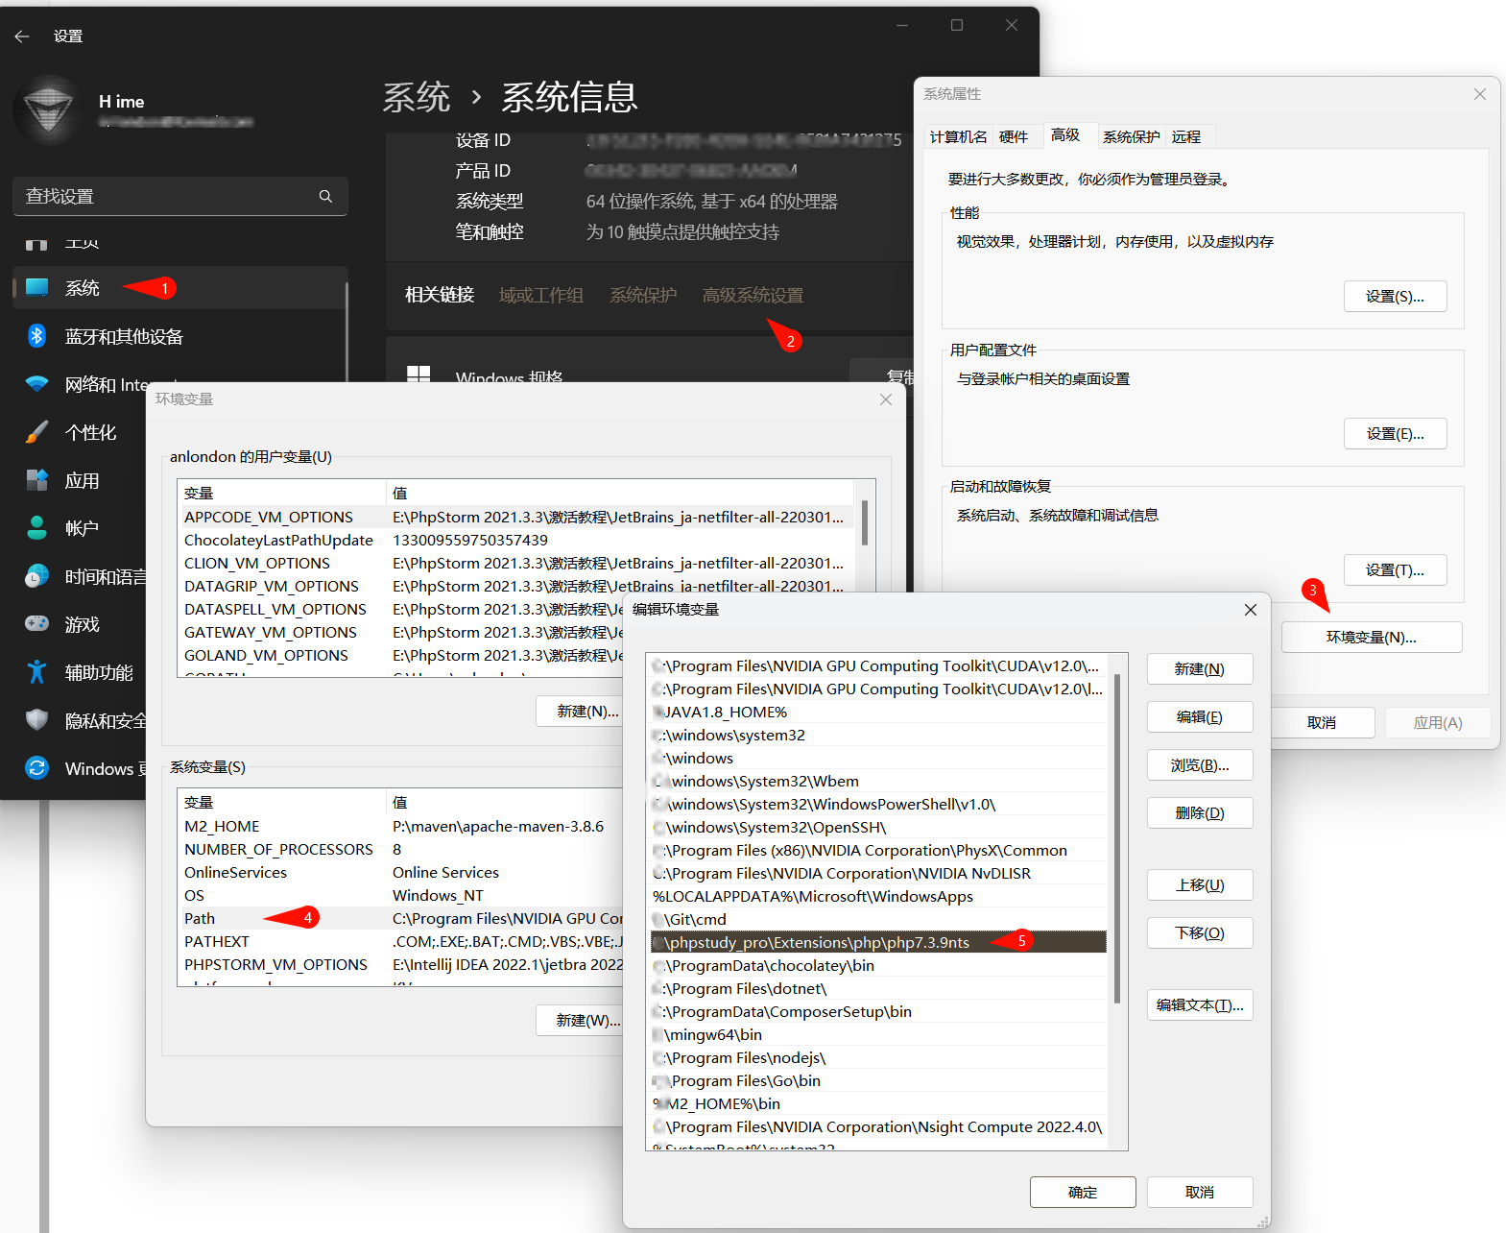Image resolution: width=1506 pixels, height=1233 pixels.
Task: Switch to the 系统保护 tab
Action: tap(1131, 137)
